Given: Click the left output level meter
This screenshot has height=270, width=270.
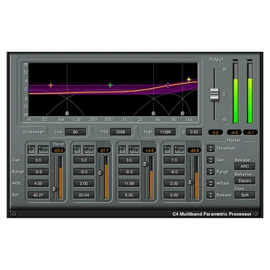Looking at the screenshot, I should click(x=236, y=93).
